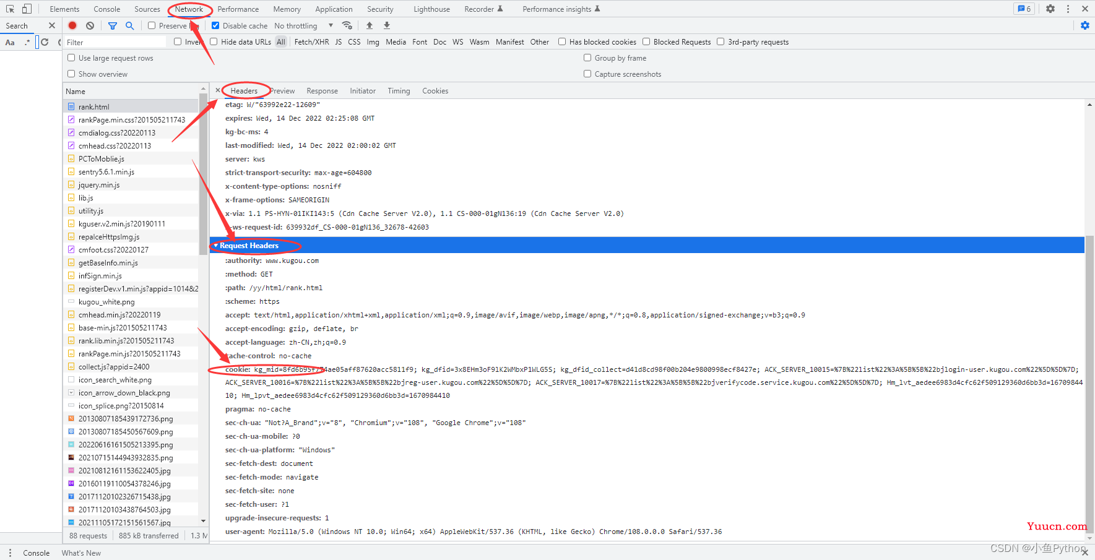Image resolution: width=1095 pixels, height=560 pixels.
Task: Open the Timing tab of request
Action: (399, 90)
